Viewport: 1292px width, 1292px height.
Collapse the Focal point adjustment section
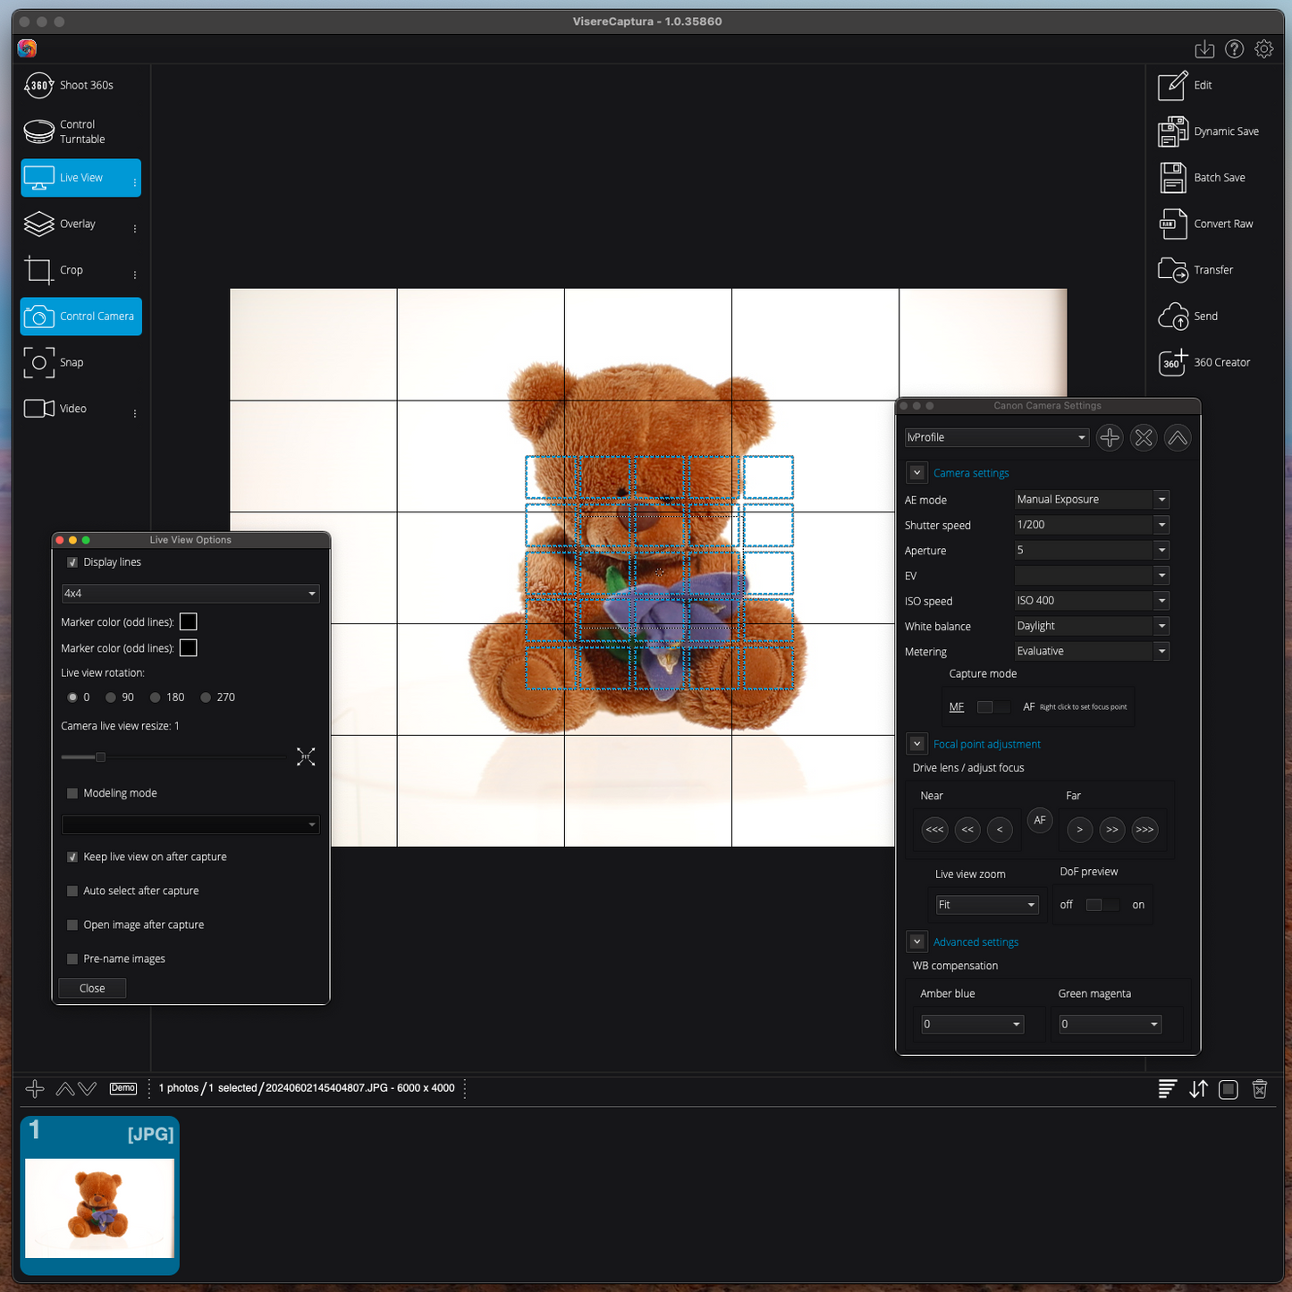[916, 744]
